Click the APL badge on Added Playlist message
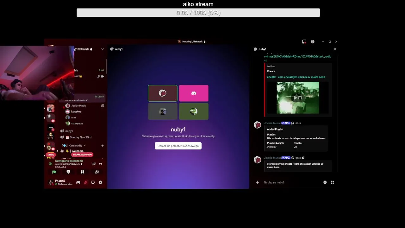Viewport: 405px width, 228px height. coord(286,123)
